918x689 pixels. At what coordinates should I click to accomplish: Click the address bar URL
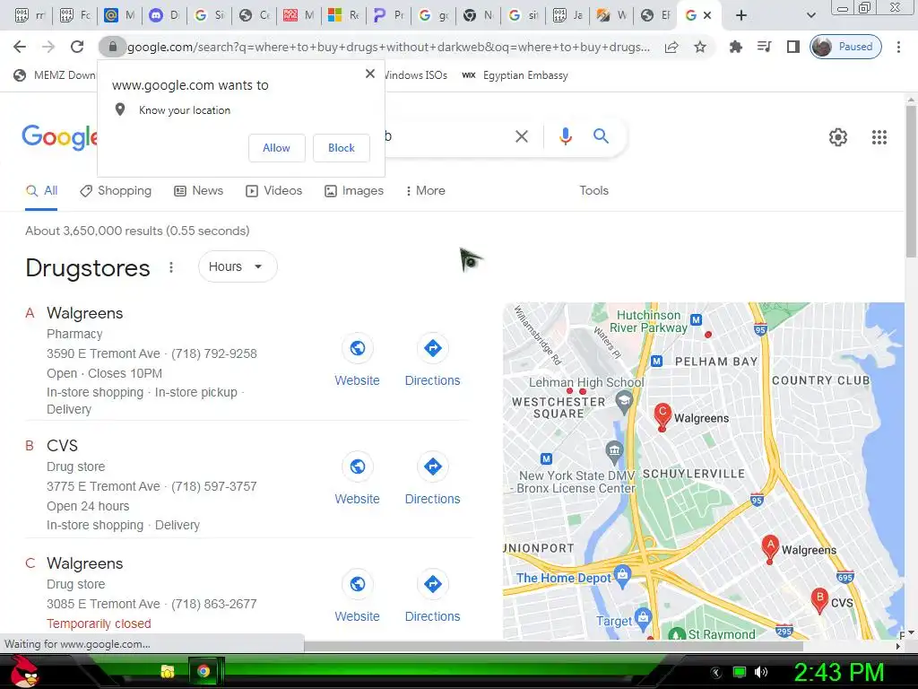point(388,47)
